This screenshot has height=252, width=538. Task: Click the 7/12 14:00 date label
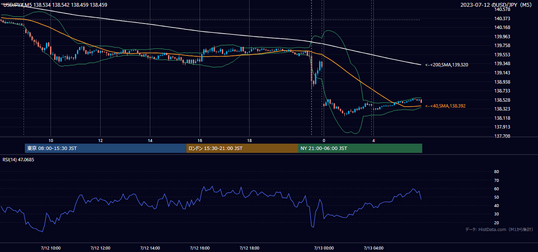(x=150, y=248)
